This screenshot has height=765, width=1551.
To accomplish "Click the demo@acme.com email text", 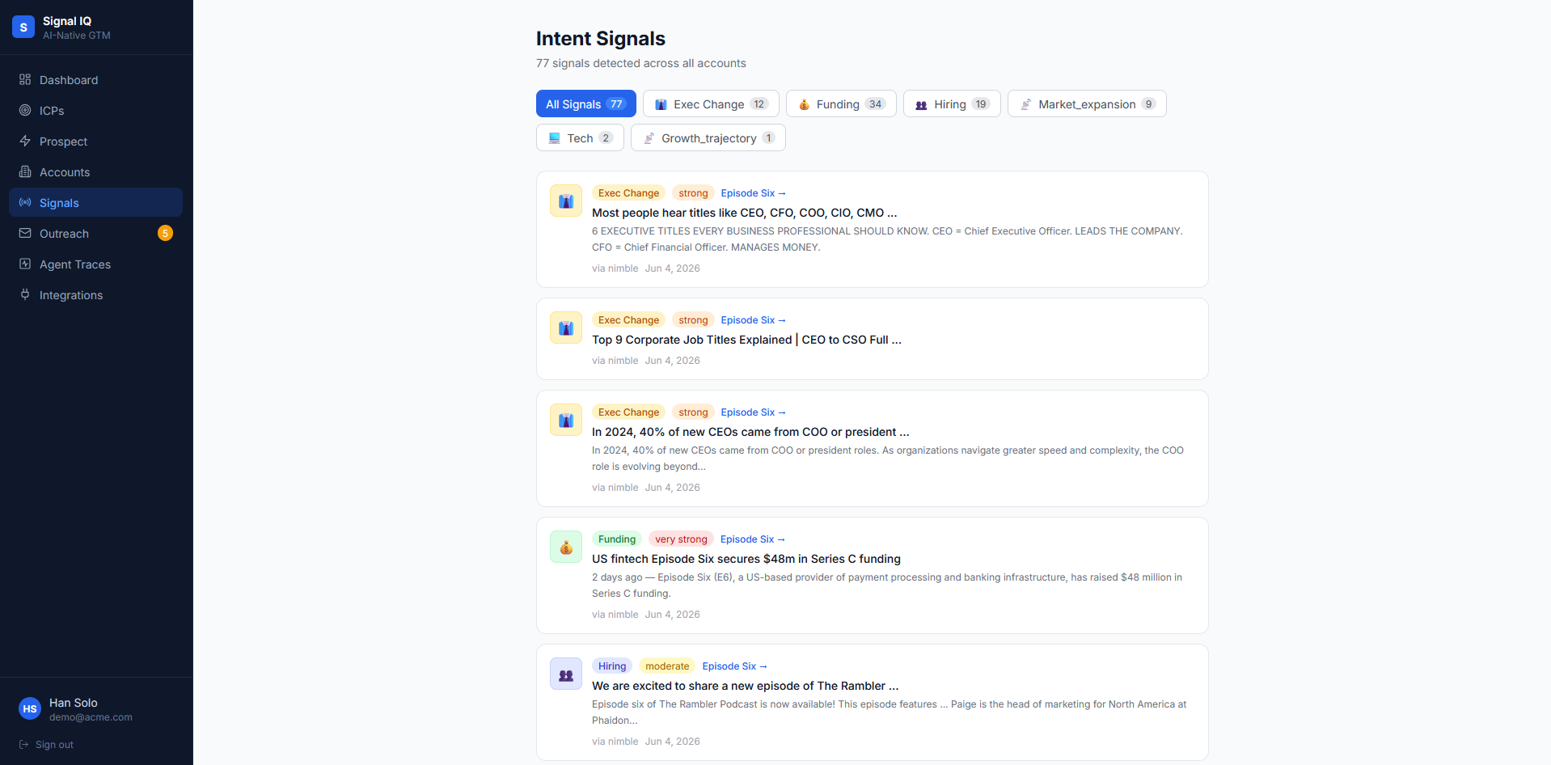I will (91, 717).
